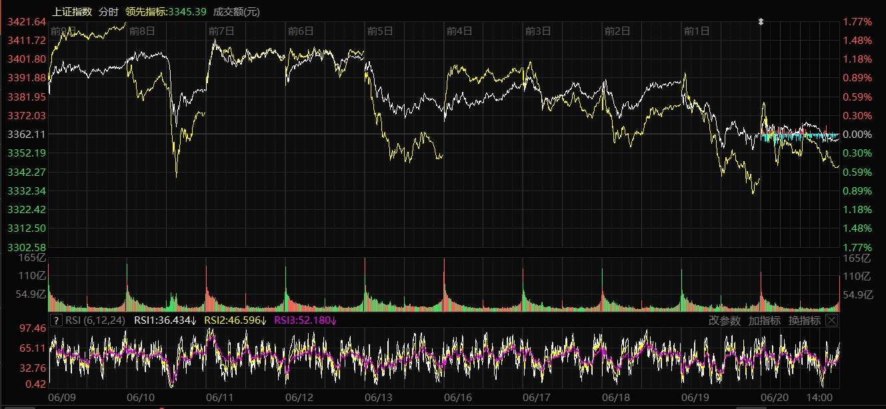Click the 06/13 date on the time axis
The height and width of the screenshot is (409, 886).
click(x=379, y=397)
